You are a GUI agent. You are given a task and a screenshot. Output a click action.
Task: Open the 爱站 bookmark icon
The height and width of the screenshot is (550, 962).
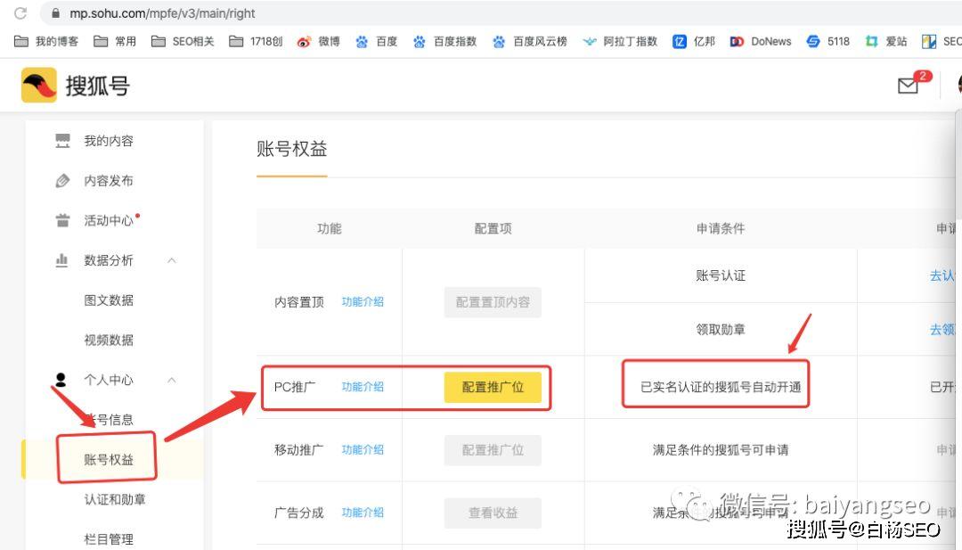[x=871, y=41]
